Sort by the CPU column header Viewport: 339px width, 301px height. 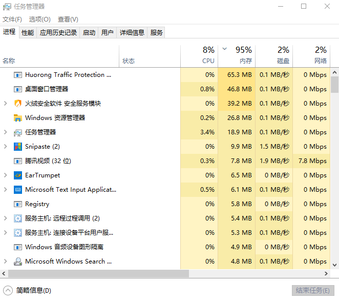click(x=199, y=56)
